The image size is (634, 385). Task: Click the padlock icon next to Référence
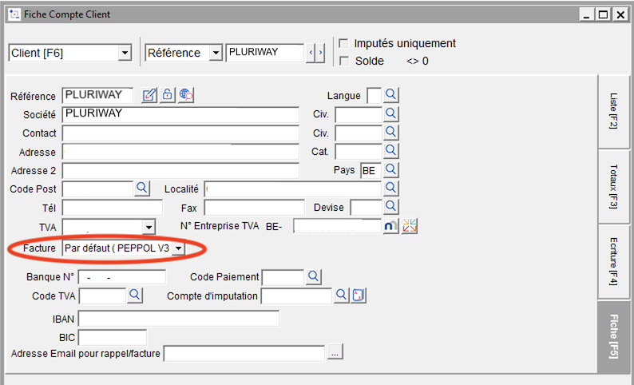[x=168, y=95]
